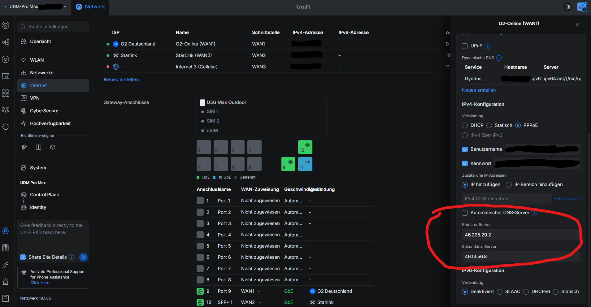Open the object cube icon under Richtlinien-Engine
The height and width of the screenshot is (307, 591).
[x=53, y=147]
